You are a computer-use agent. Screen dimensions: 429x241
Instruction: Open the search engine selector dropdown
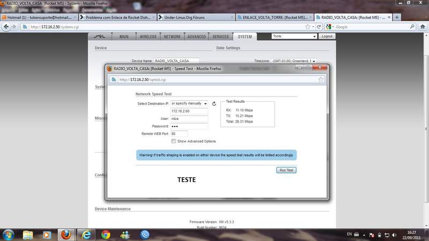(330, 27)
